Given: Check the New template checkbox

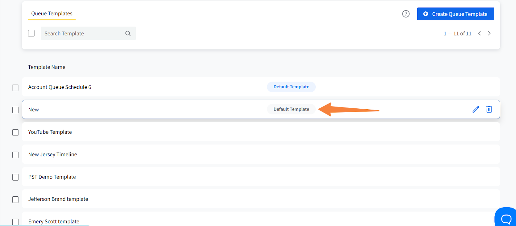Looking at the screenshot, I should [x=15, y=110].
